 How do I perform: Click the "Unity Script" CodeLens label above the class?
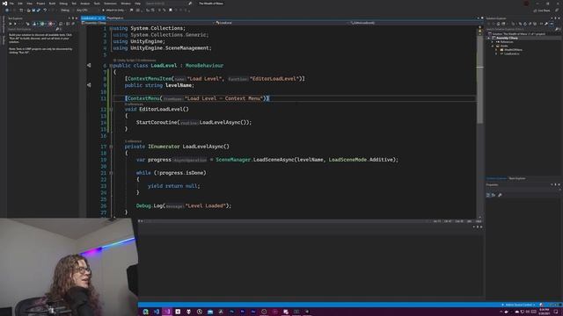click(x=125, y=61)
